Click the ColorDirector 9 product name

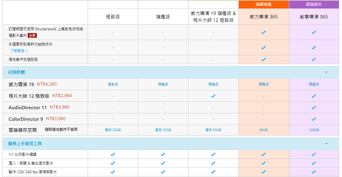pyautogui.click(x=26, y=119)
